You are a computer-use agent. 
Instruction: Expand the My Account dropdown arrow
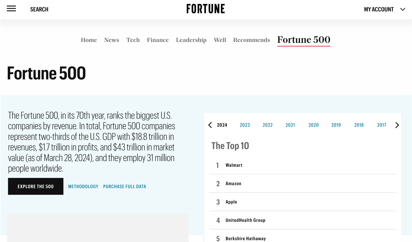[x=403, y=9]
